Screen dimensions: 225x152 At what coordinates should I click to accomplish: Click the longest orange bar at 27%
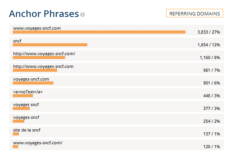click(99, 32)
